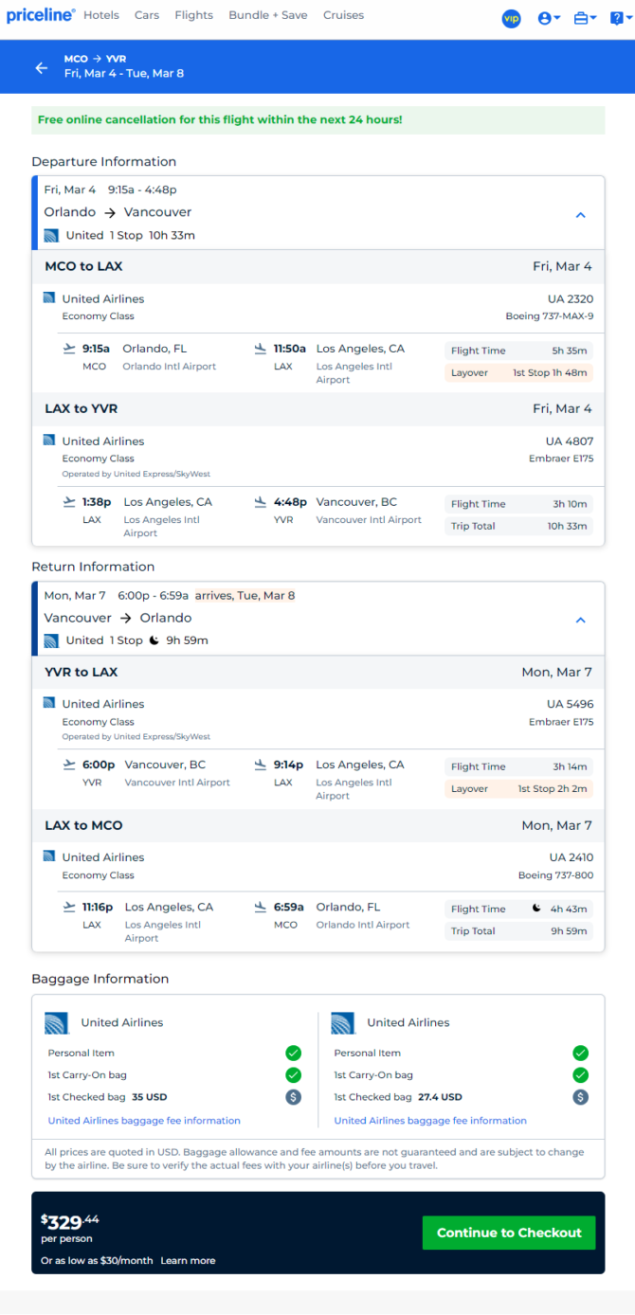
Task: Click the VIP badge icon
Action: tap(512, 18)
